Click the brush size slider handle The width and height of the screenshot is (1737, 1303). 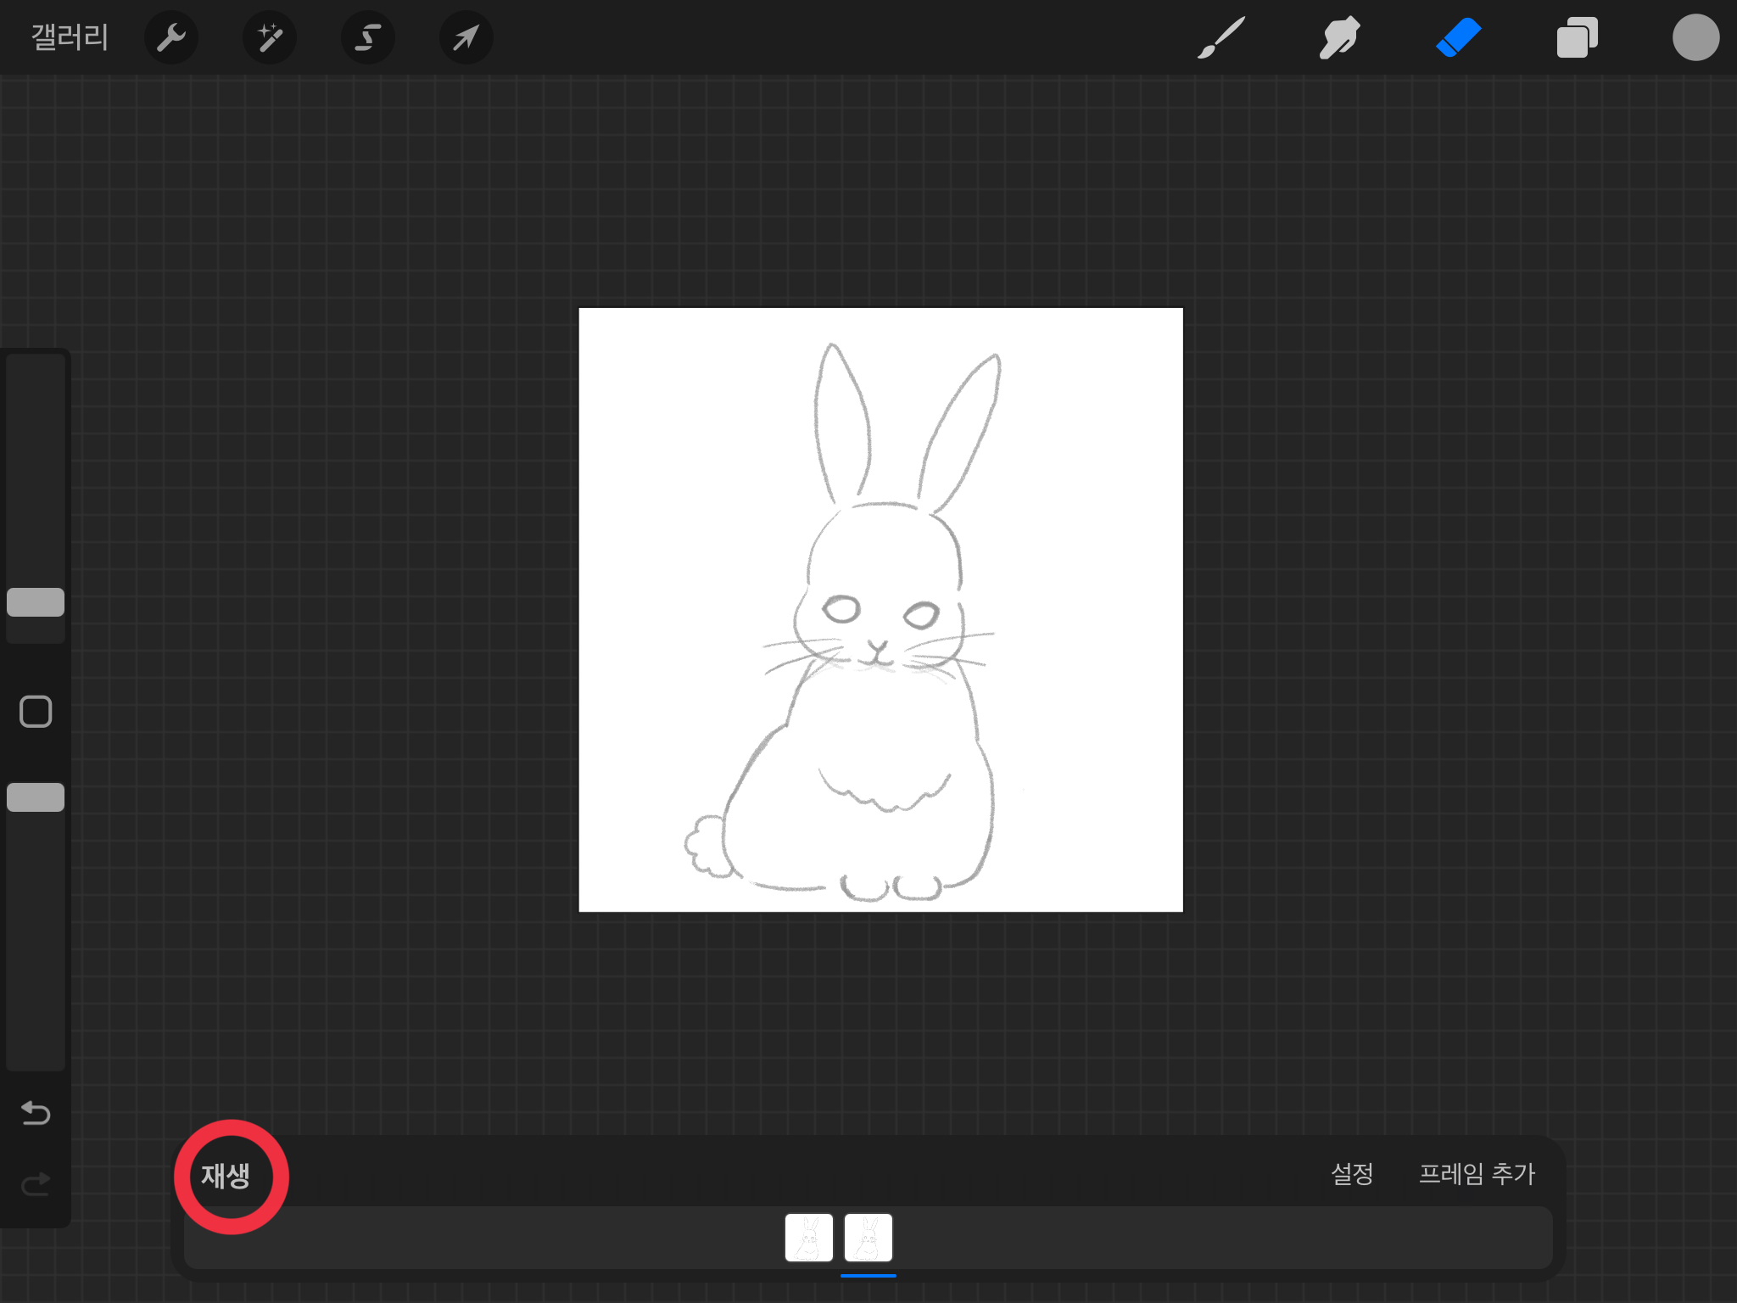[36, 602]
